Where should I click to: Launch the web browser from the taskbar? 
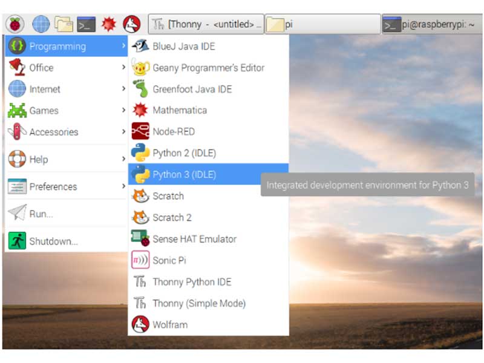coord(40,24)
